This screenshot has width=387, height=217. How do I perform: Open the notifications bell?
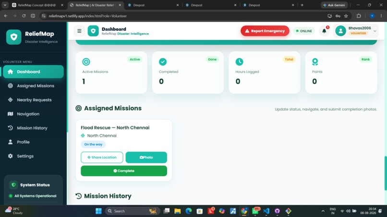324,31
